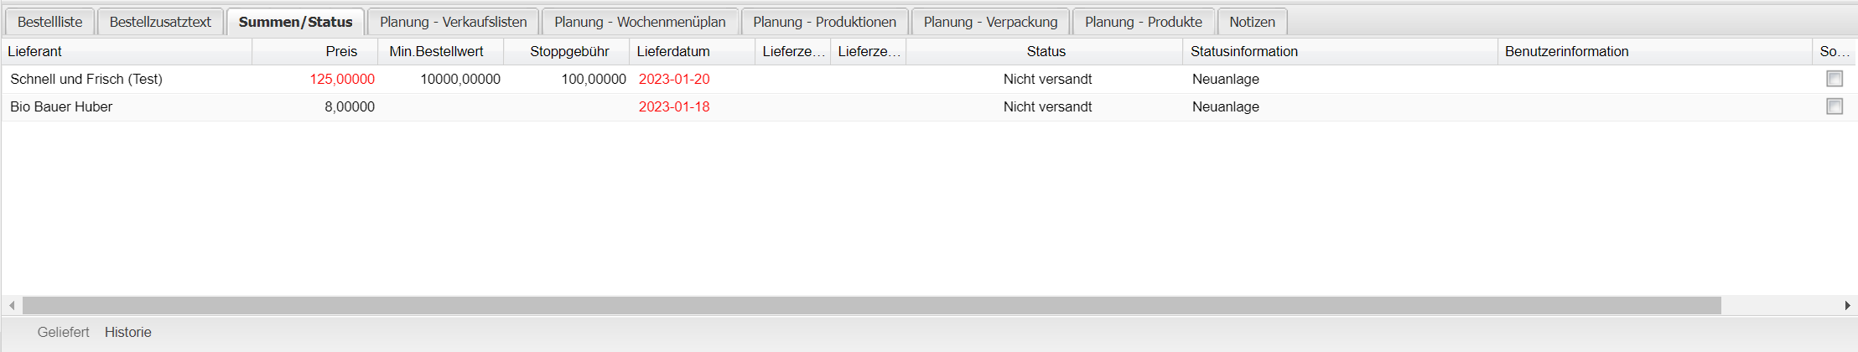Go to Planung - Wochenmenüplan tab
This screenshot has width=1858, height=352.
point(640,22)
